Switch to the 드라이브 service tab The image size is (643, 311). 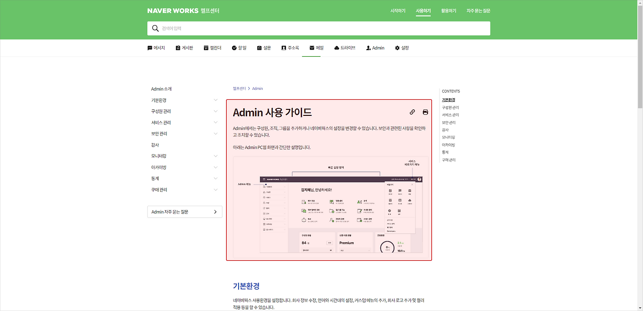(345, 48)
